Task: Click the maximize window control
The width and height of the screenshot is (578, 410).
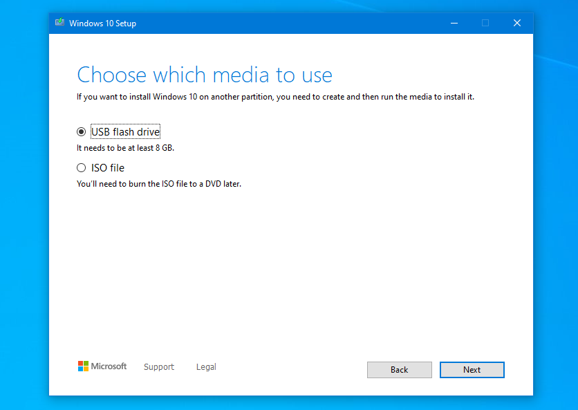Action: tap(485, 23)
